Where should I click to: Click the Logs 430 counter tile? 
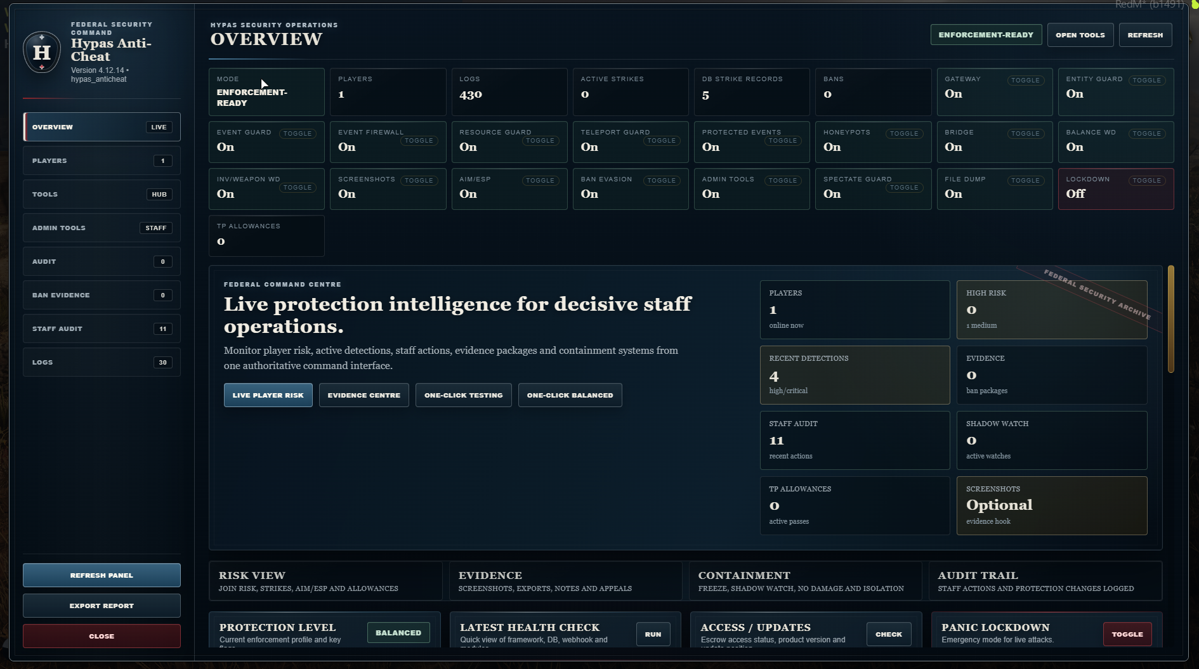[509, 92]
